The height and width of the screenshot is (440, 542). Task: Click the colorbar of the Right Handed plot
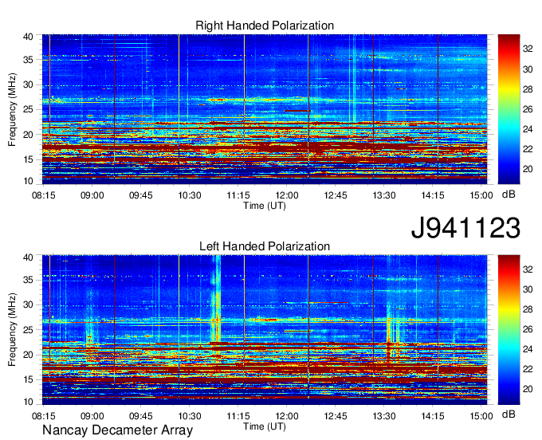pos(509,109)
